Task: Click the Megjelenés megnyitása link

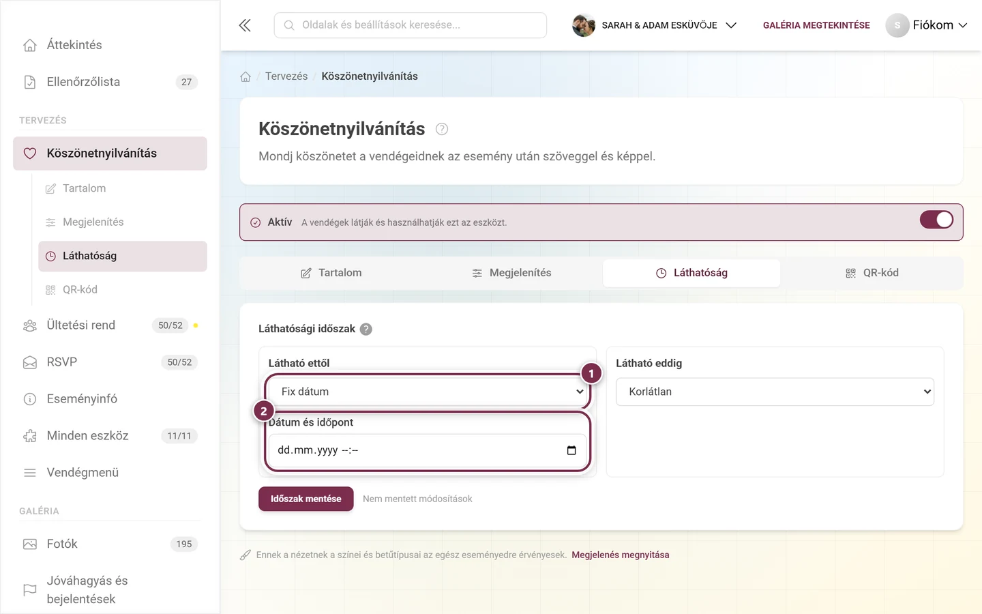Action: click(621, 555)
